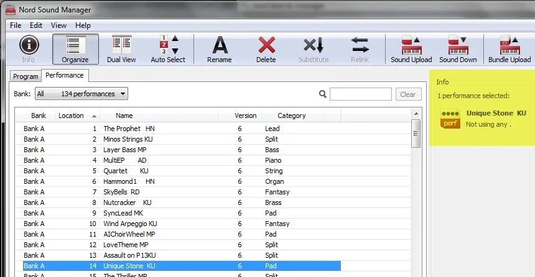
Task: Open the View menu
Action: (x=58, y=25)
